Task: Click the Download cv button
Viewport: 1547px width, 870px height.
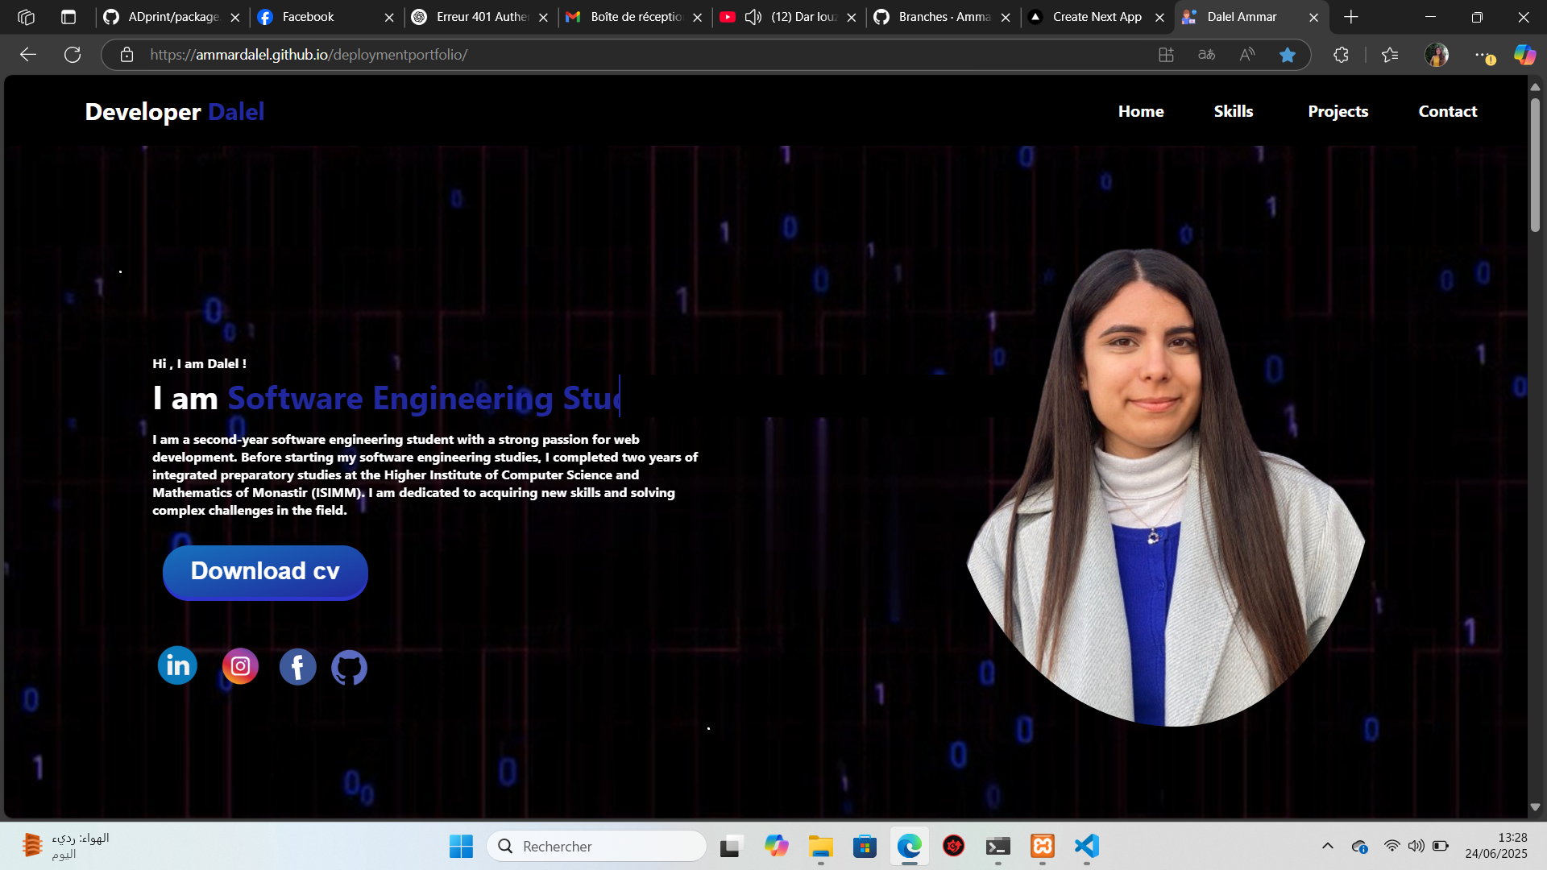Action: [x=265, y=572]
